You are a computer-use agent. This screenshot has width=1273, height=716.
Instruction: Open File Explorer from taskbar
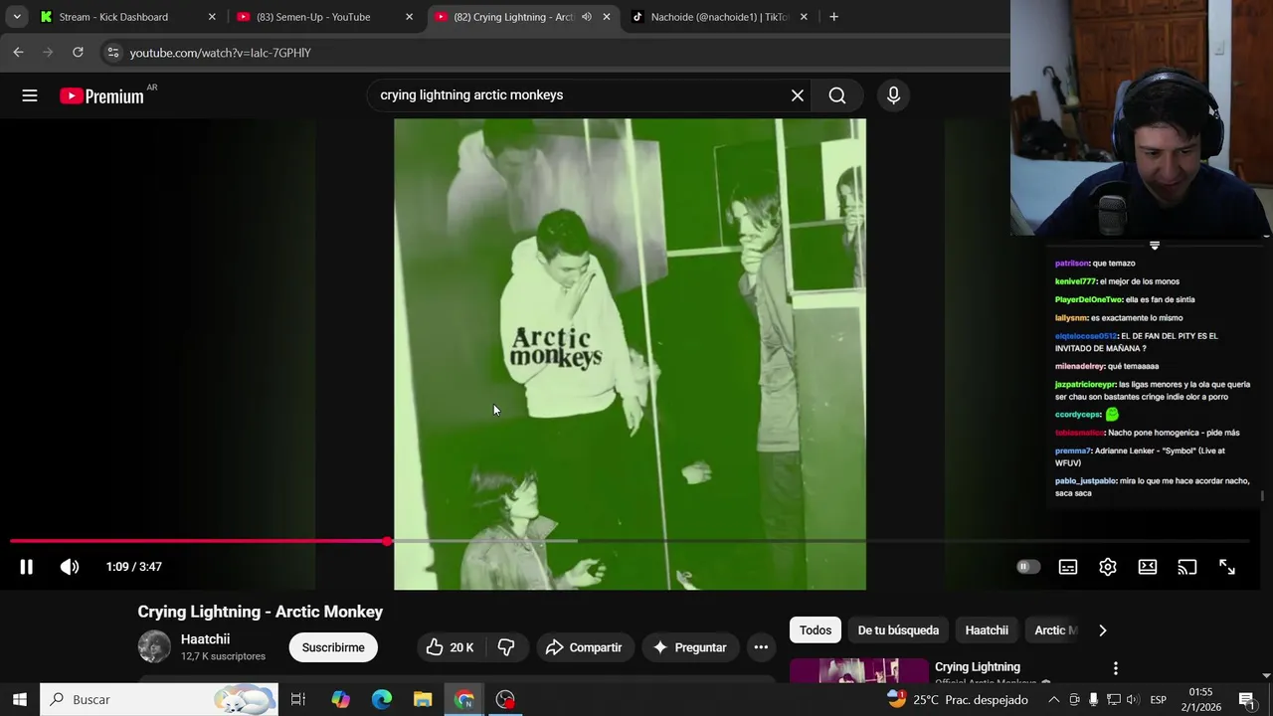coord(423,699)
